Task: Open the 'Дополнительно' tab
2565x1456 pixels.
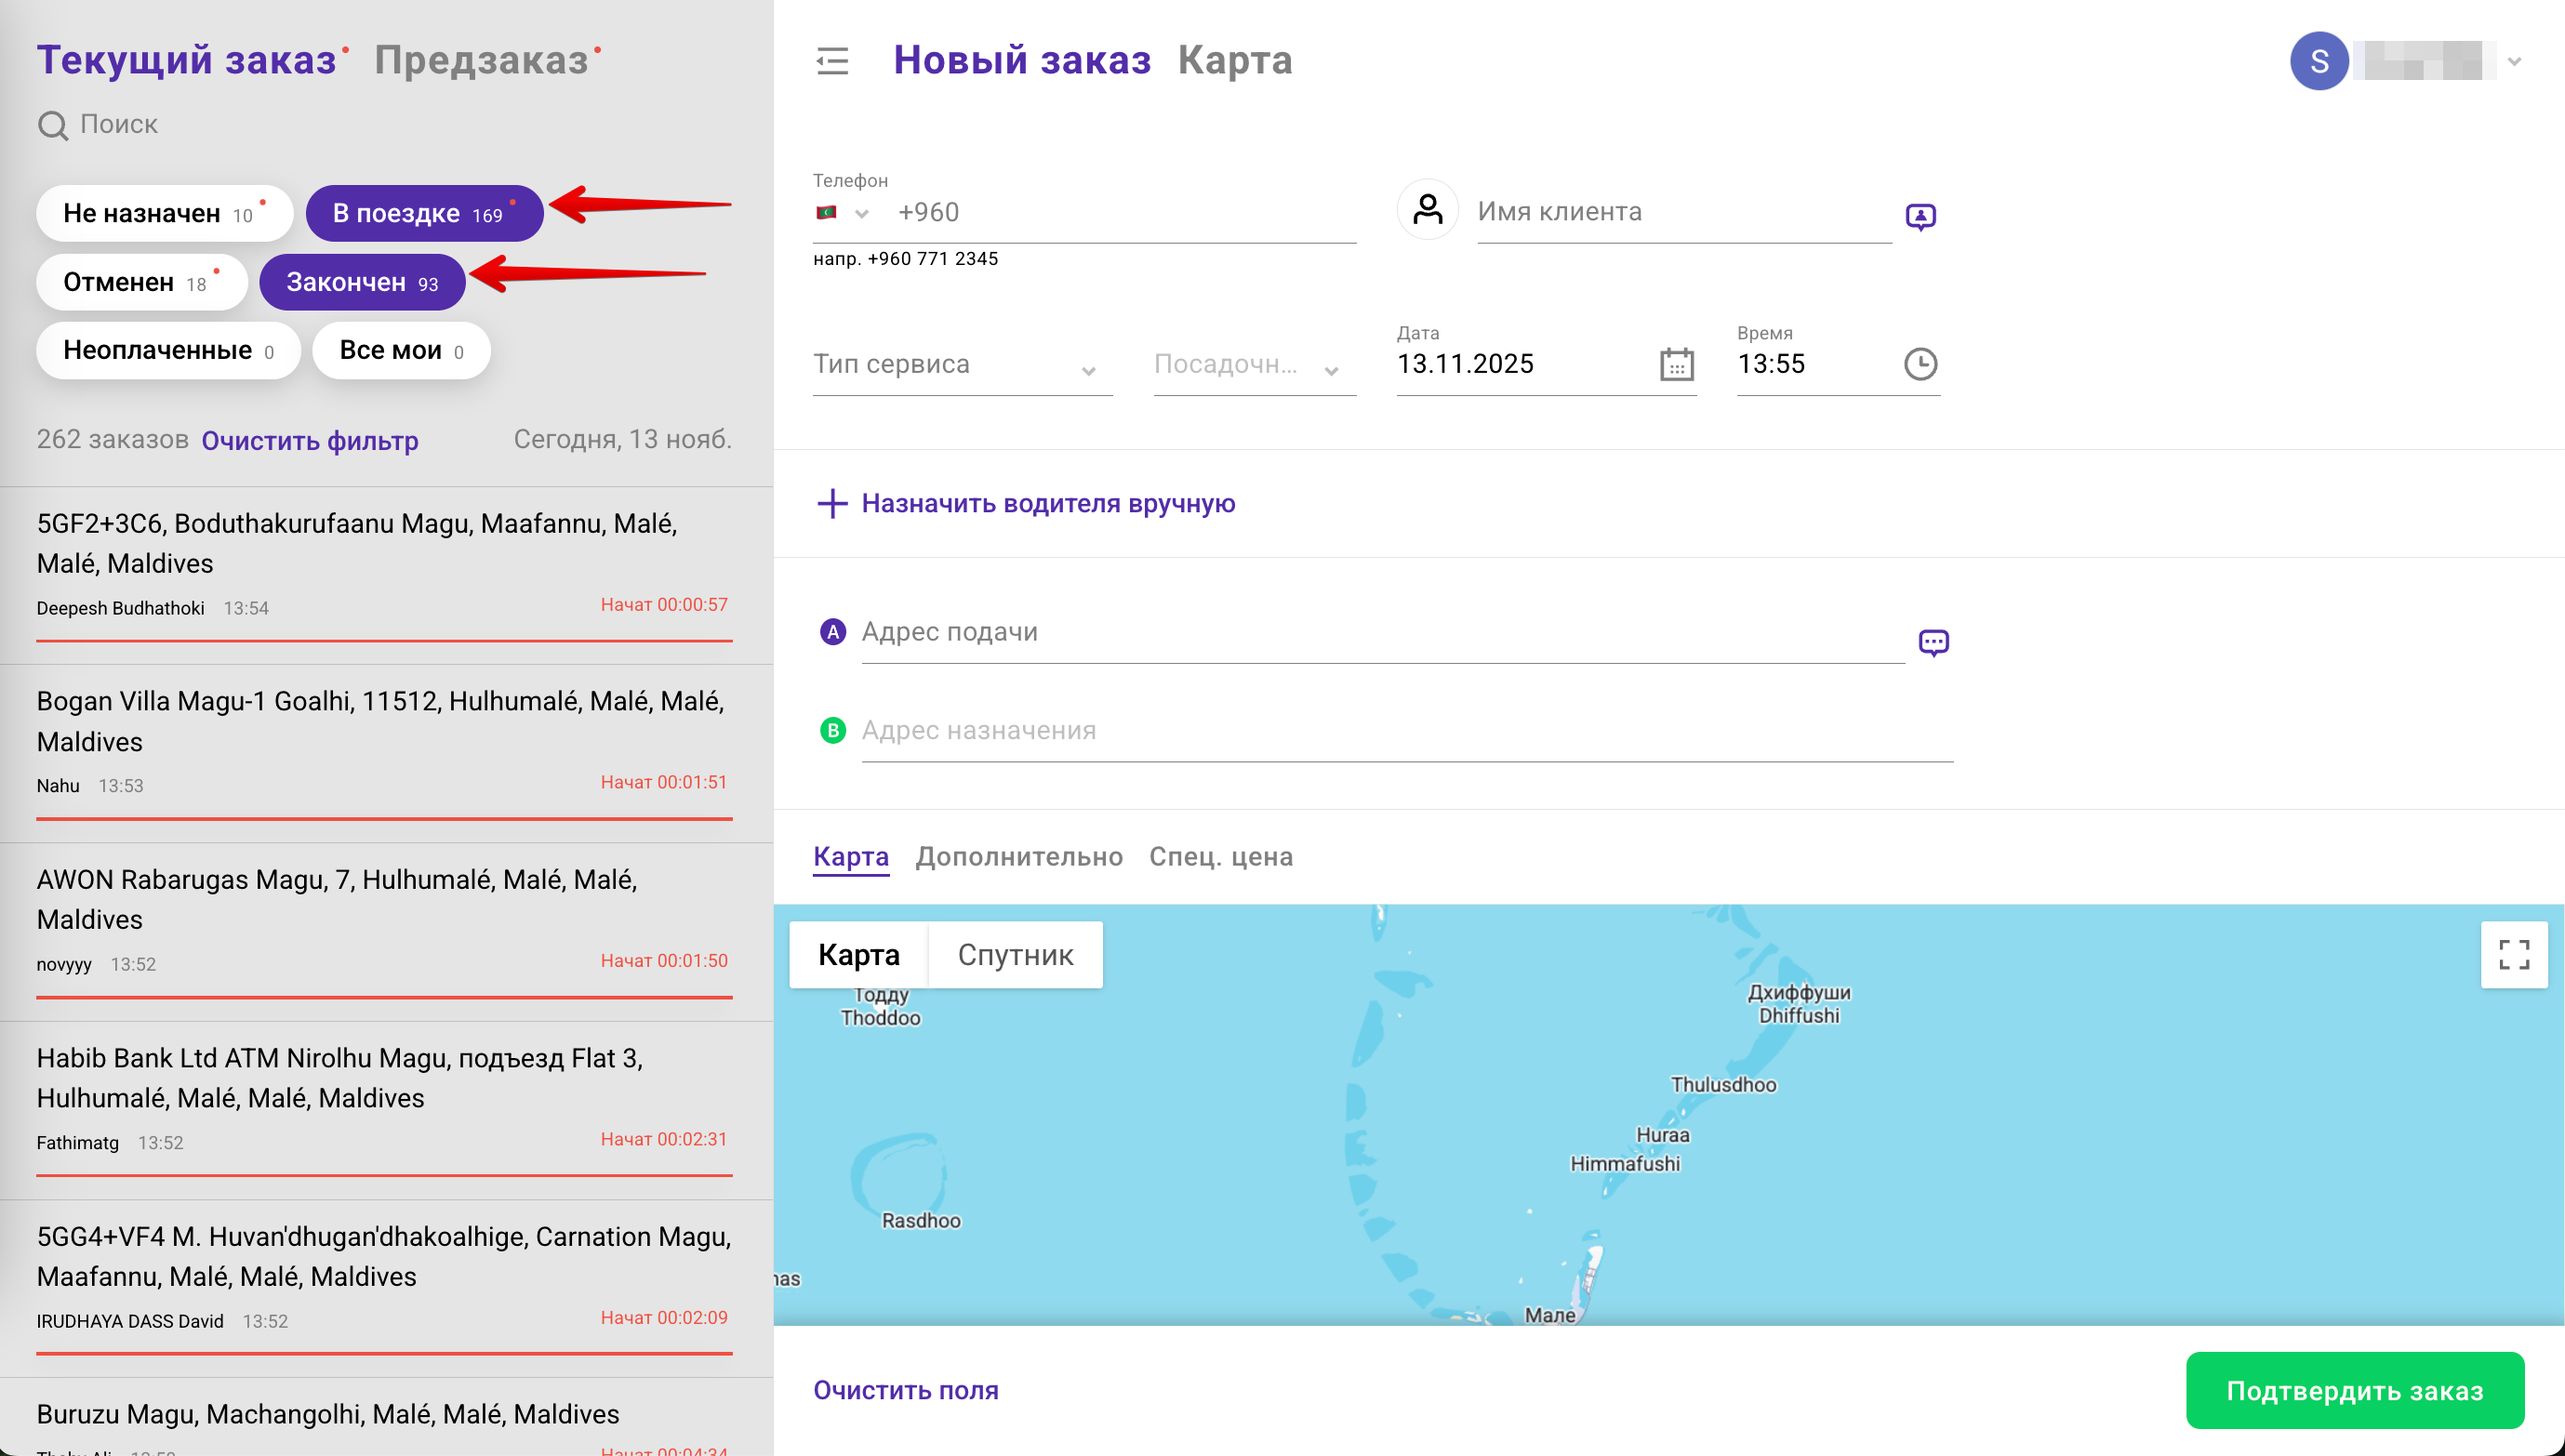Action: [1018, 856]
